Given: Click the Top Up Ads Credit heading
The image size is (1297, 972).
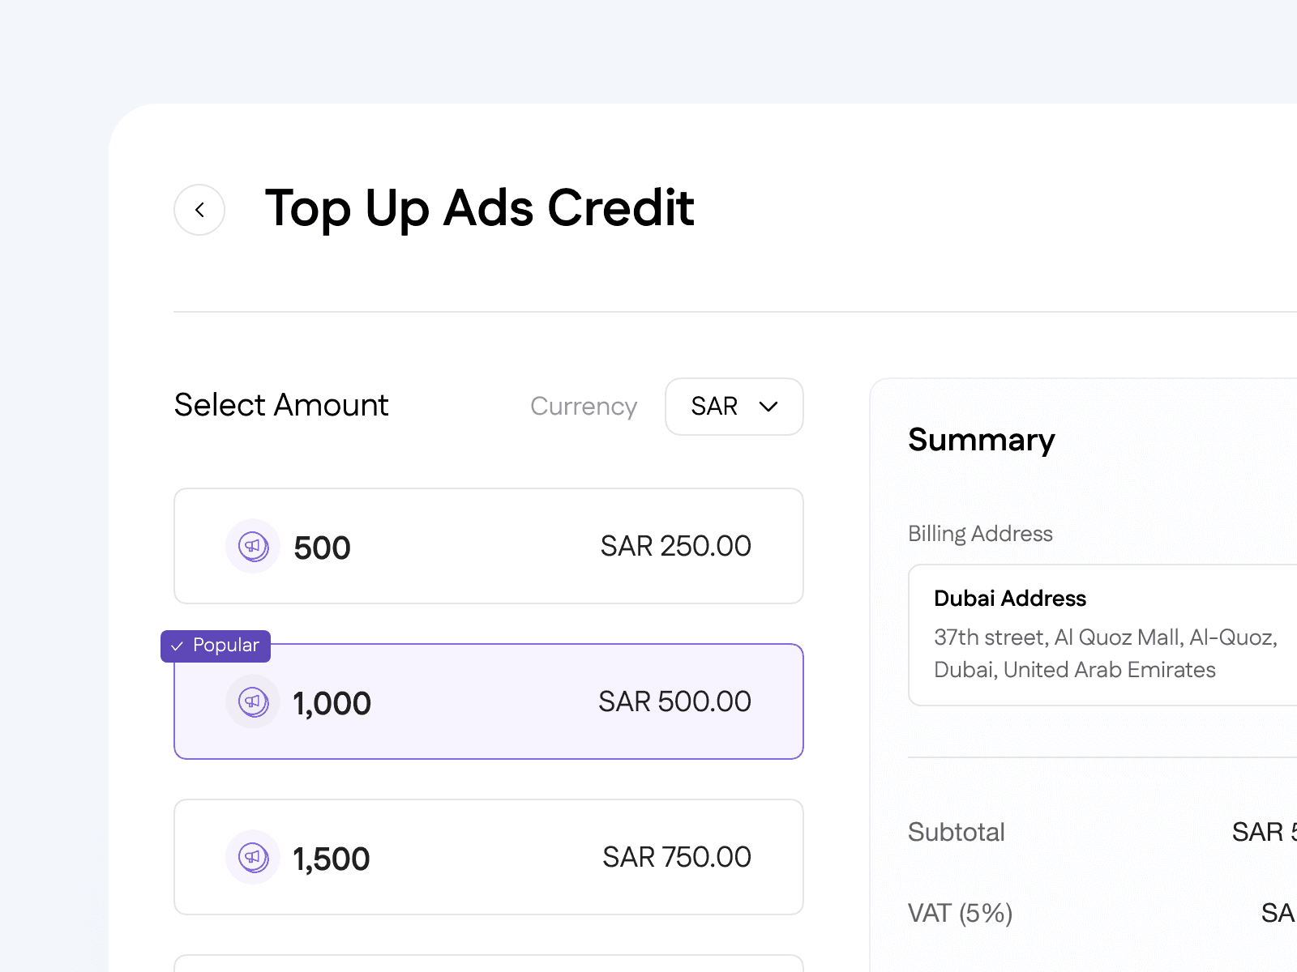Looking at the screenshot, I should tap(480, 208).
